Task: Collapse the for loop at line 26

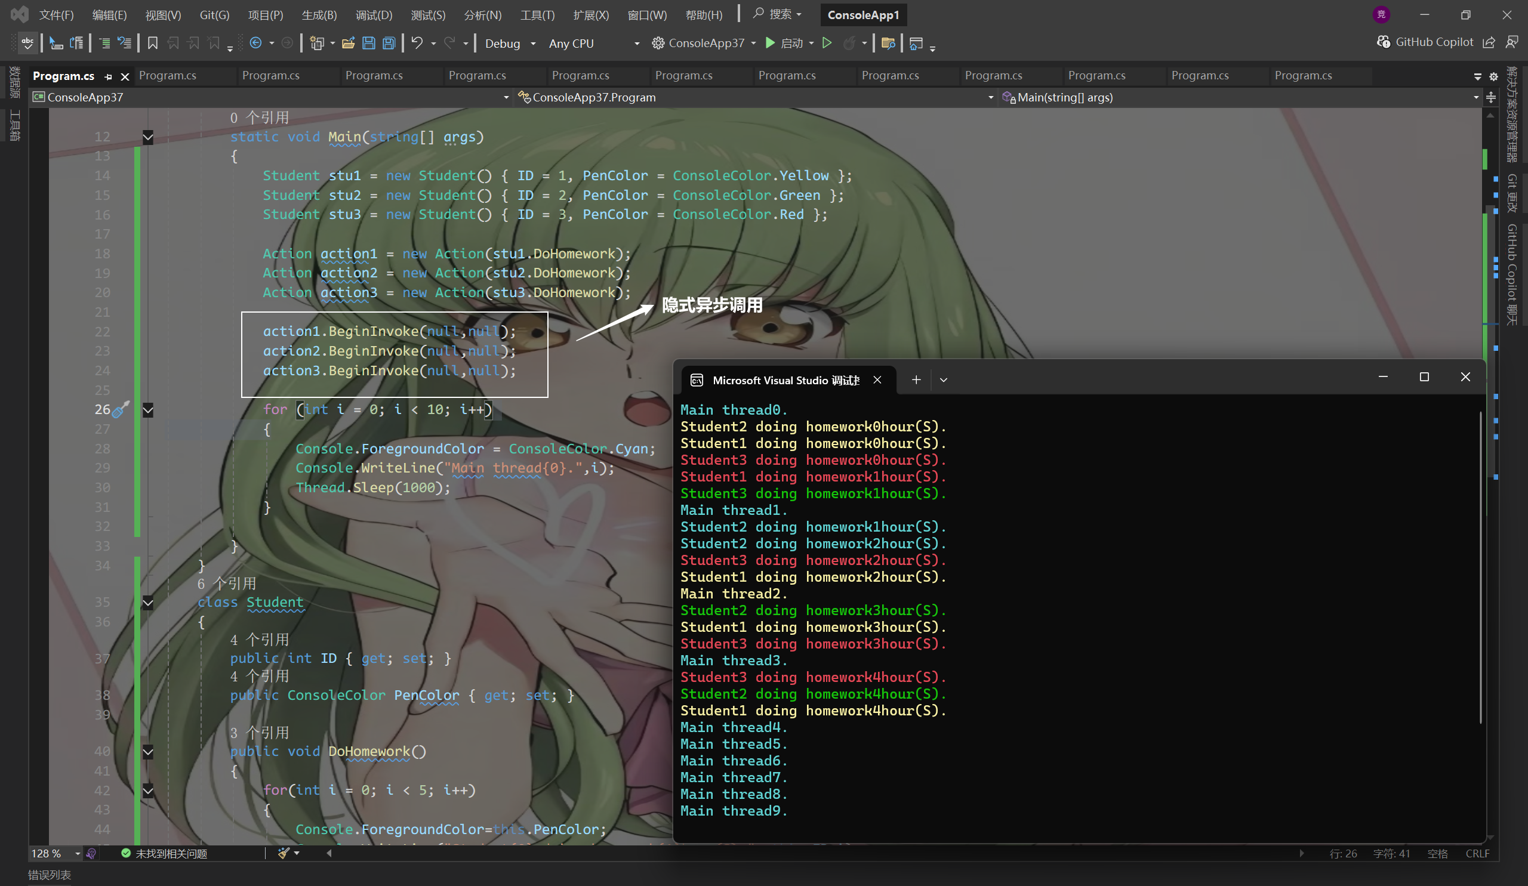Action: coord(148,410)
